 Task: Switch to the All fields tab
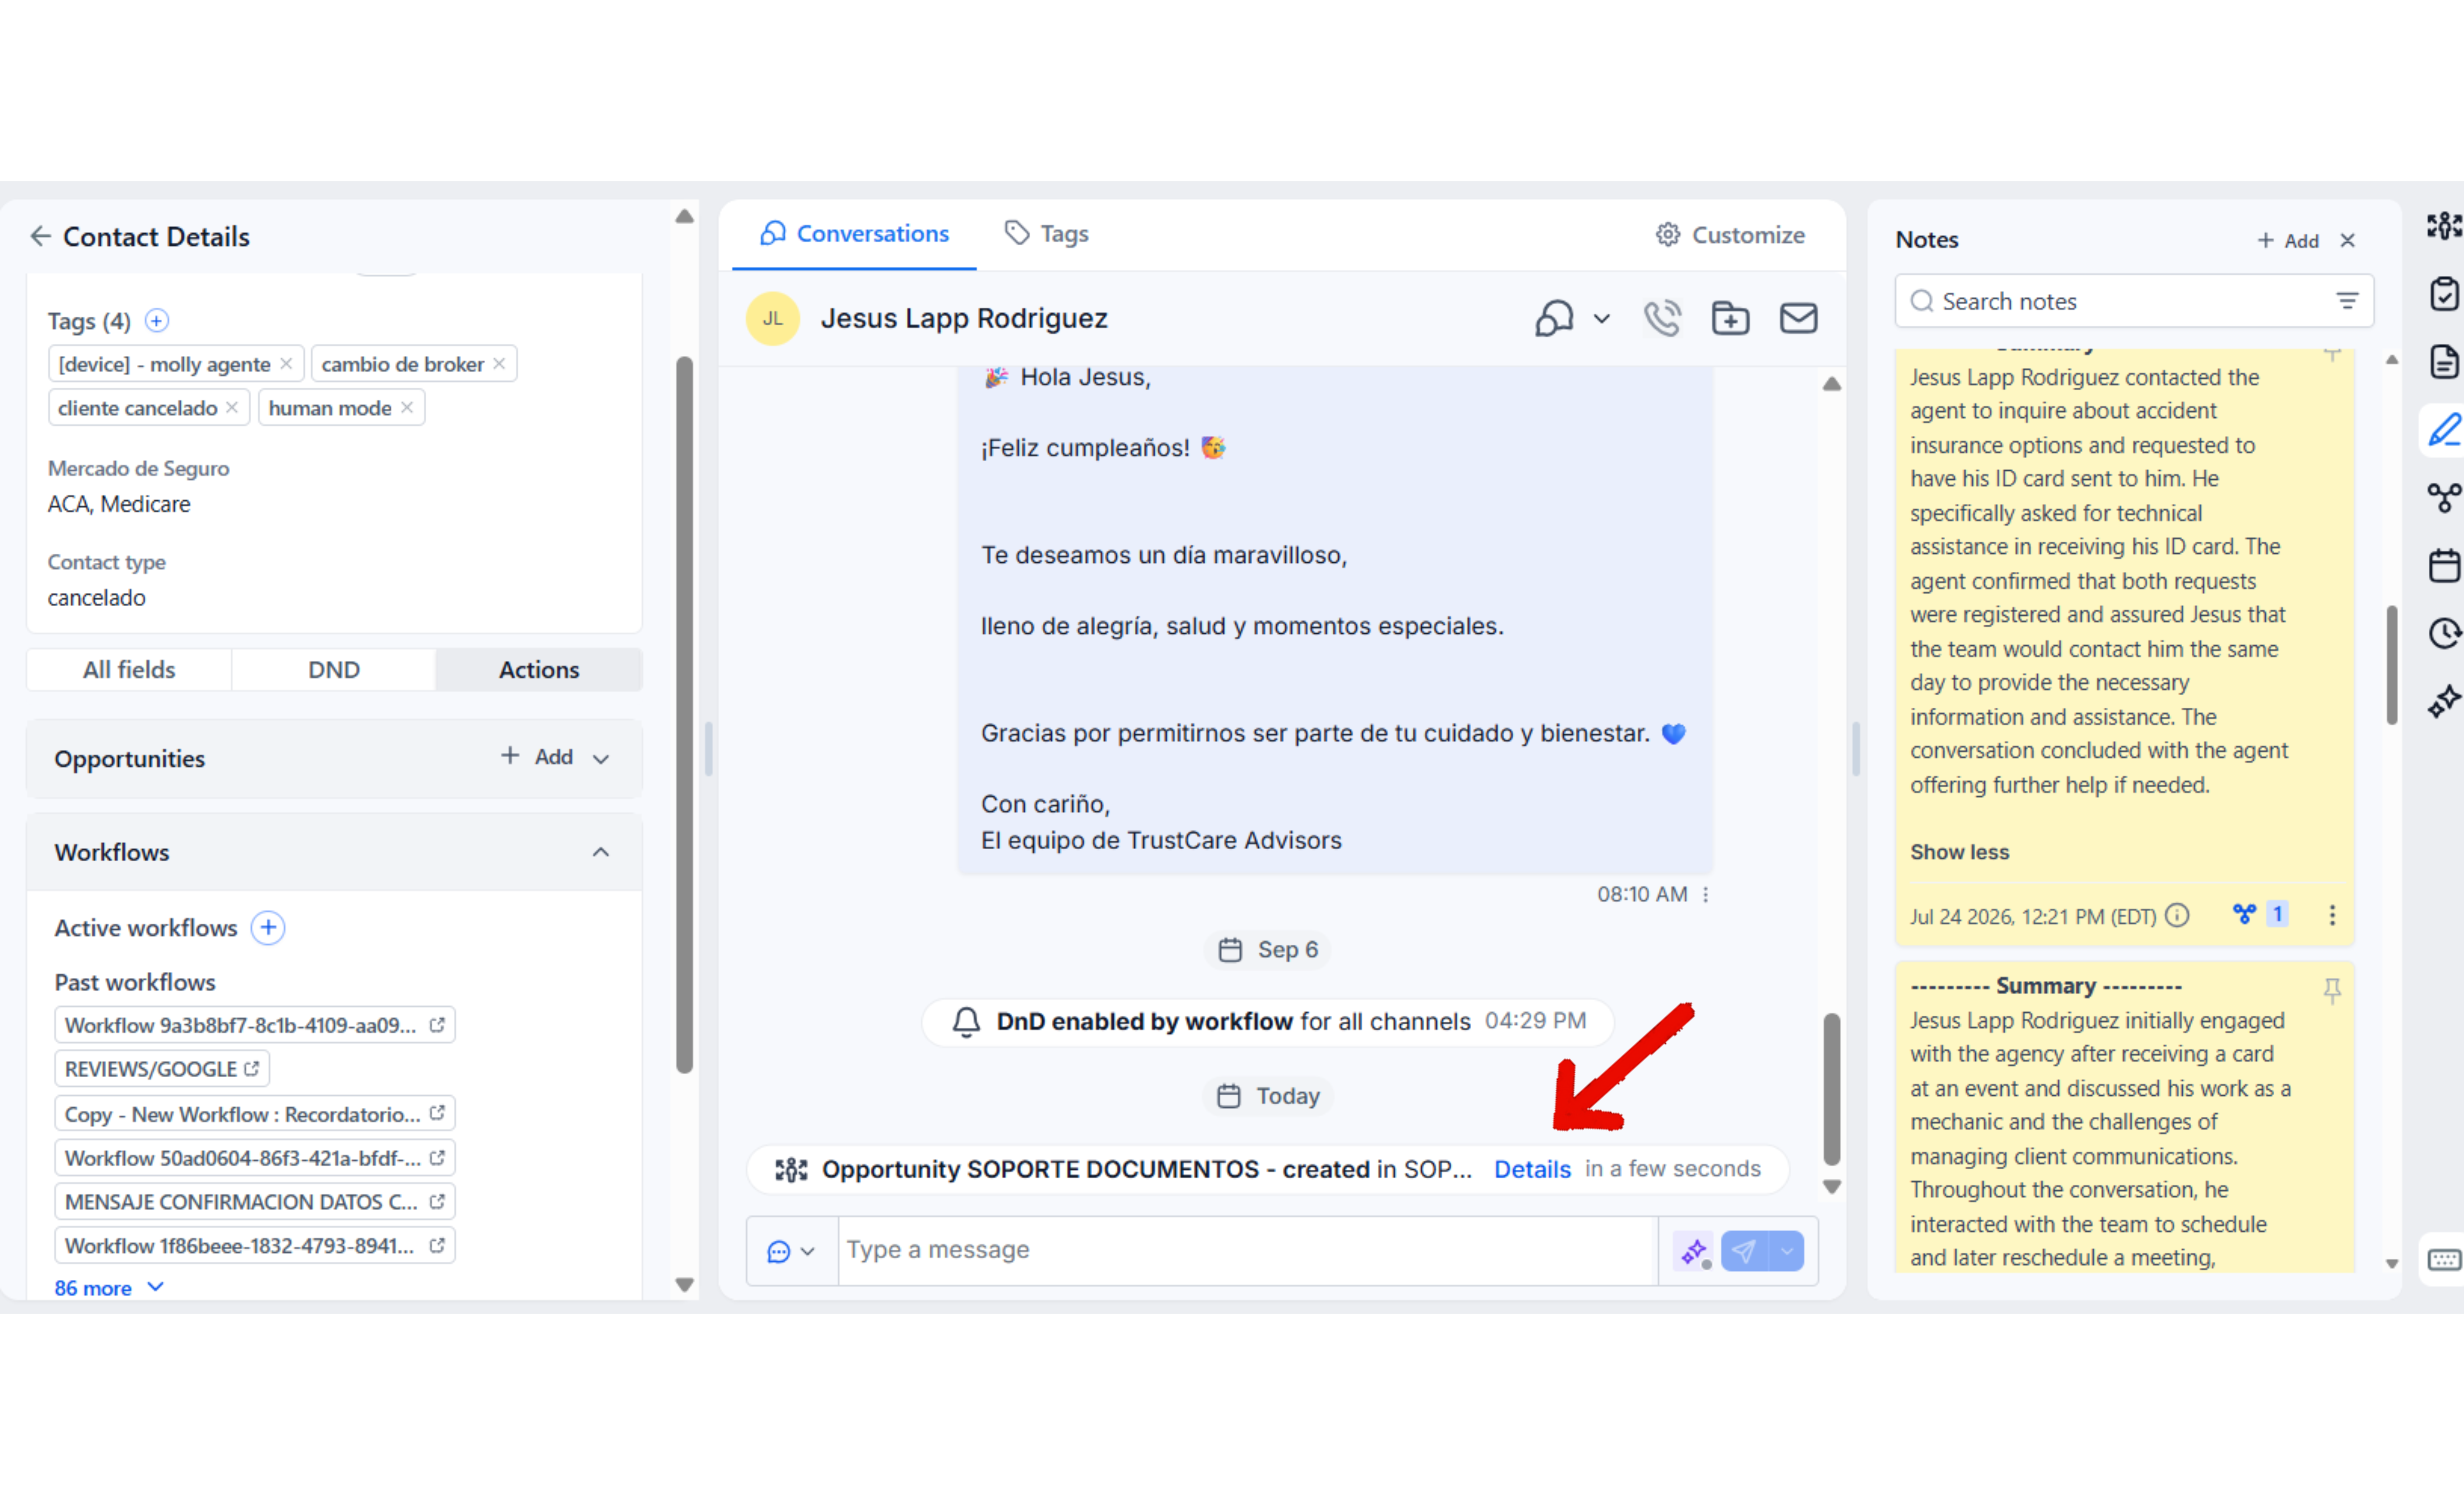[x=129, y=670]
